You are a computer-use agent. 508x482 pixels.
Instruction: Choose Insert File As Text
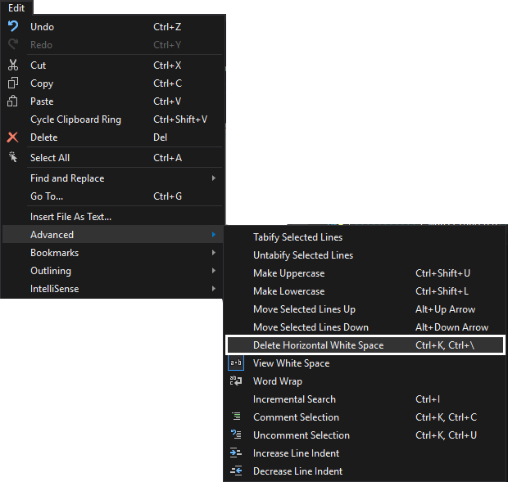click(70, 217)
